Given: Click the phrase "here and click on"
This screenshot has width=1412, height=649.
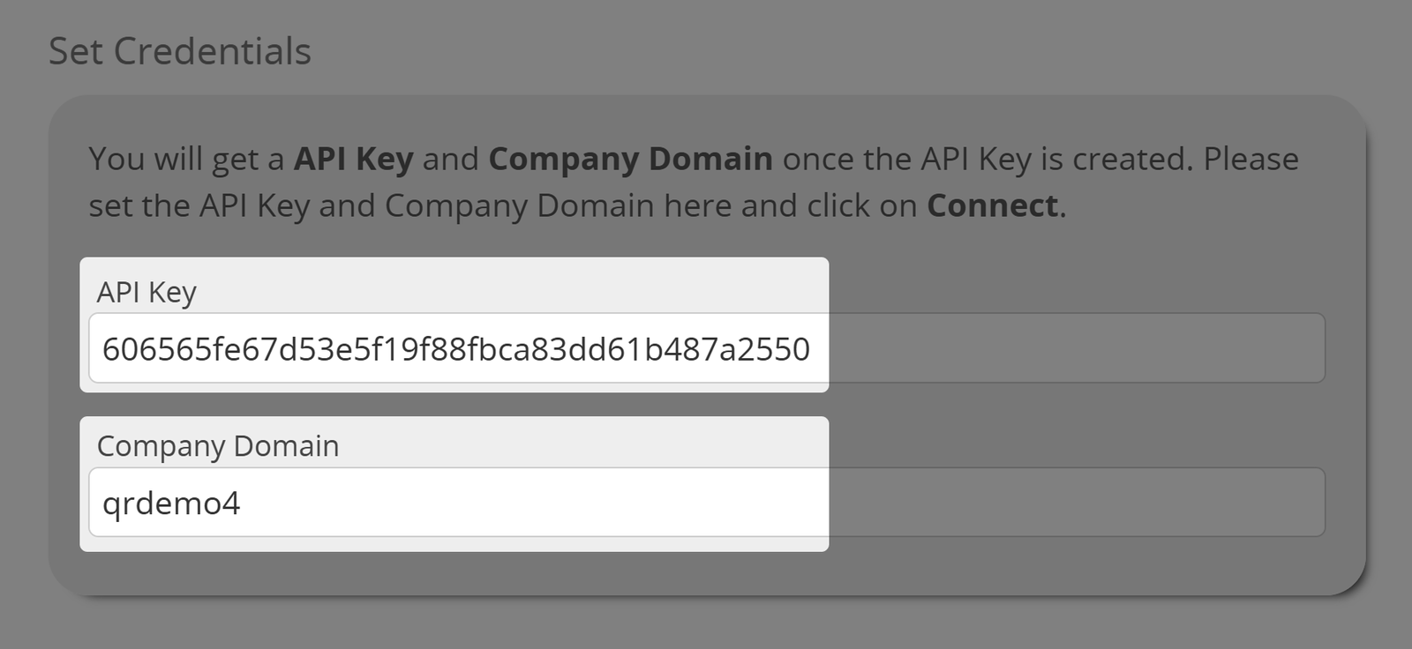Looking at the screenshot, I should (790, 205).
